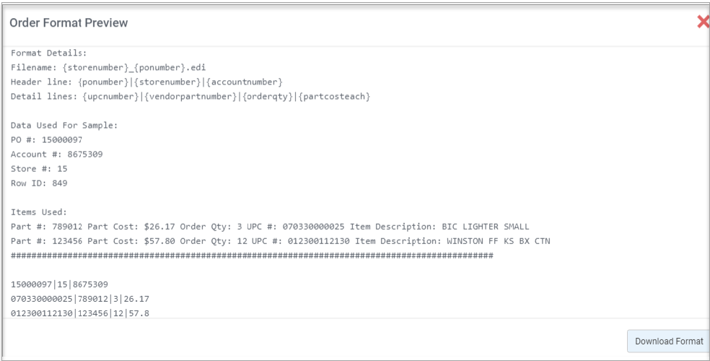Click the {partcosteach} placeholder in Detail lines
Image resolution: width=710 pixels, height=361 pixels.
coord(335,97)
